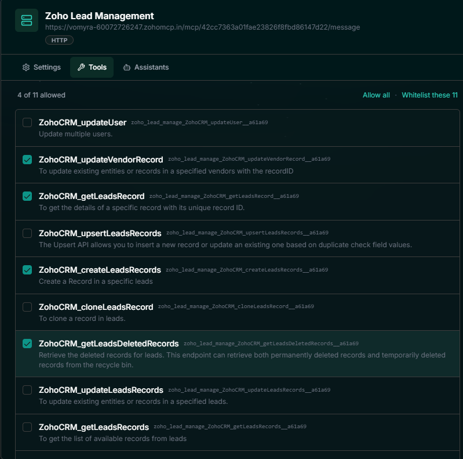Enable the ZohoCRM_upsertLeadsRecords checkbox
Image resolution: width=463 pixels, height=459 pixels.
point(27,233)
